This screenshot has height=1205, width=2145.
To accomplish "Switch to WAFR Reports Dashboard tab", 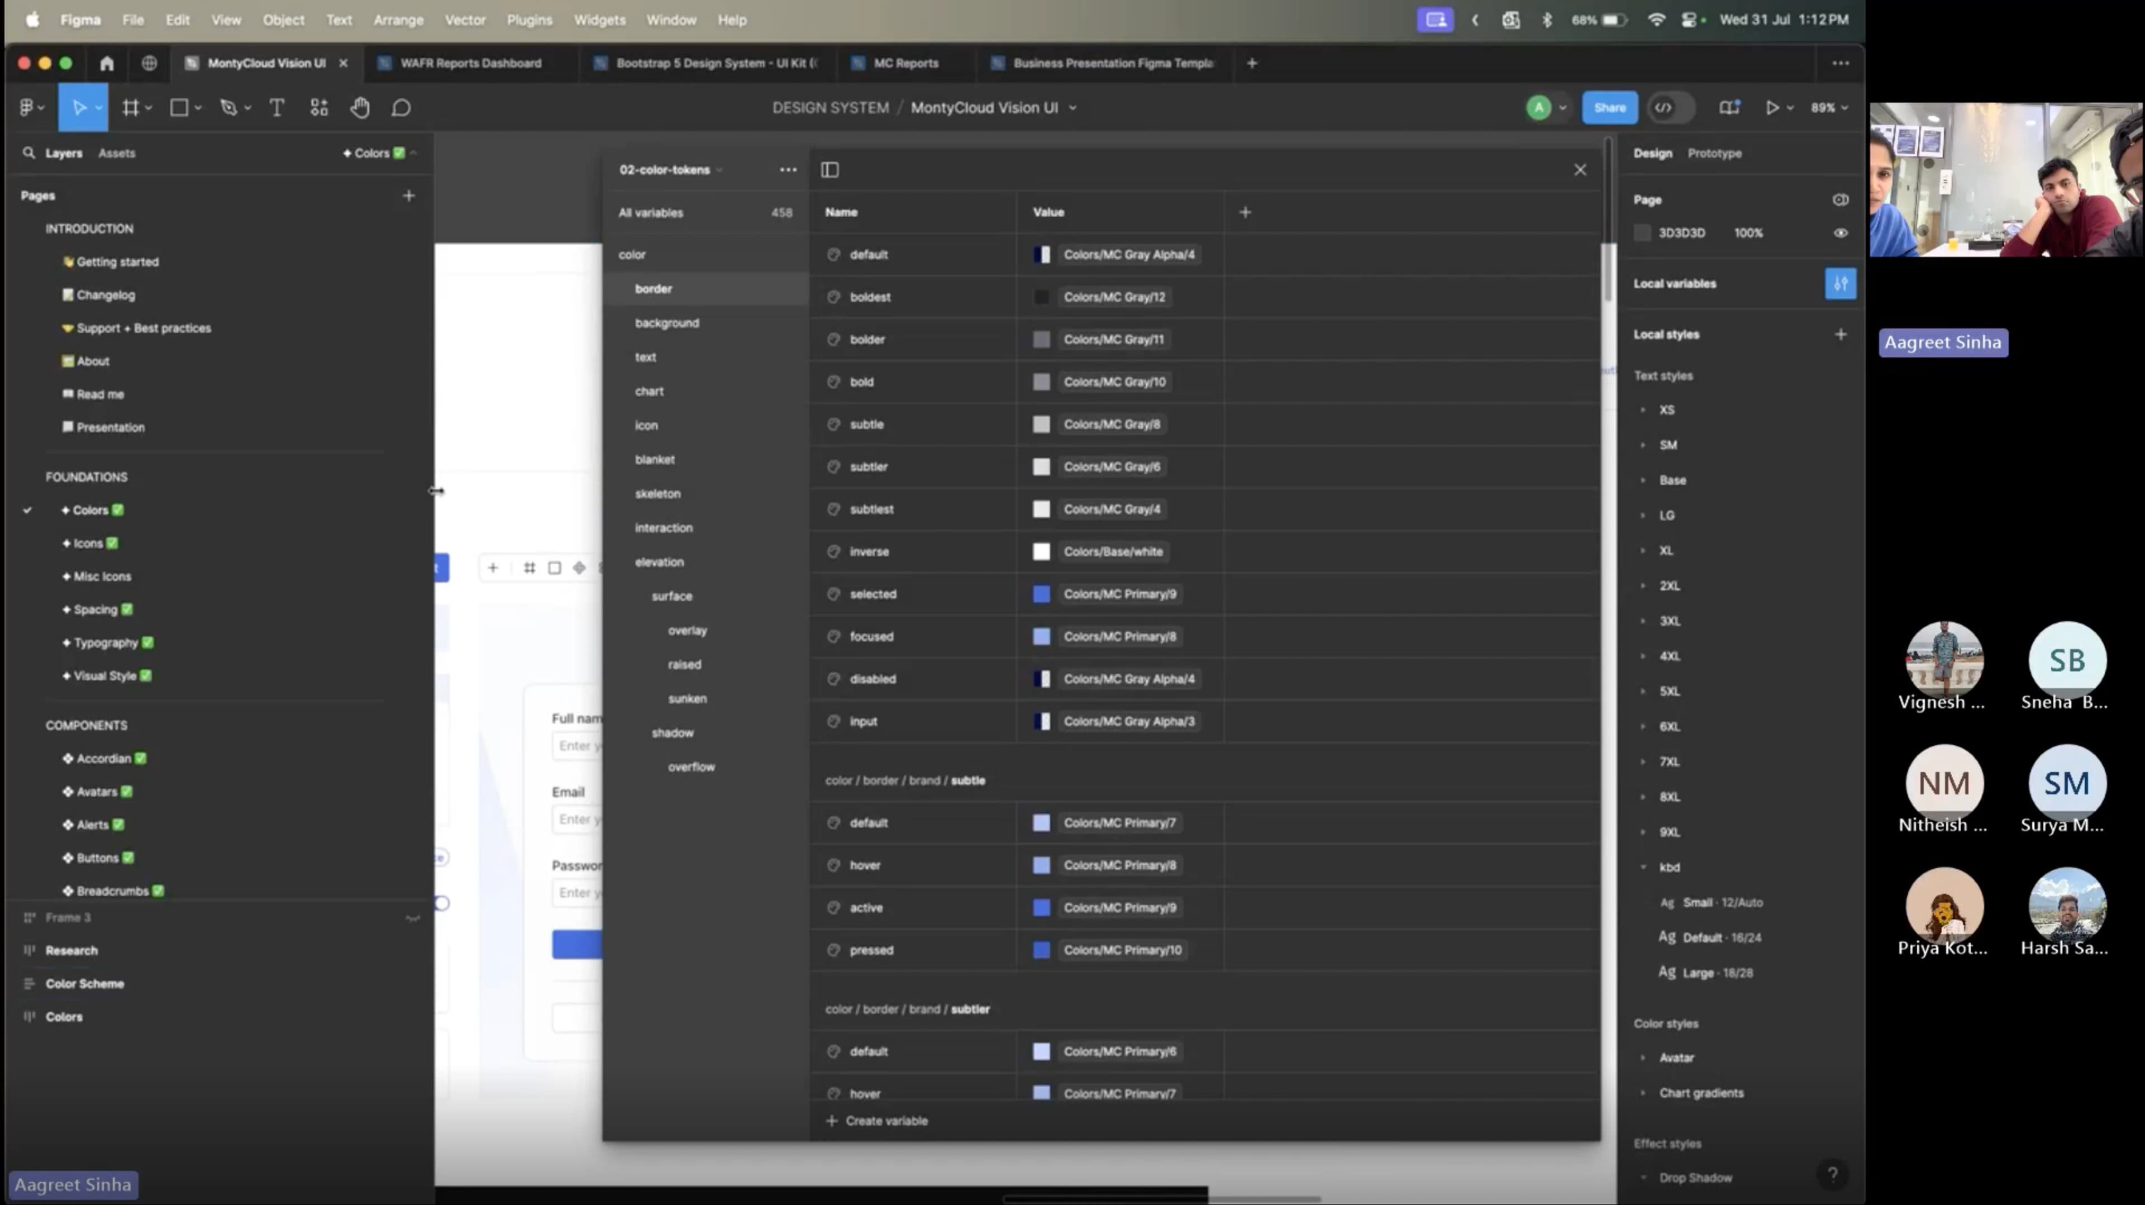I will tap(470, 63).
